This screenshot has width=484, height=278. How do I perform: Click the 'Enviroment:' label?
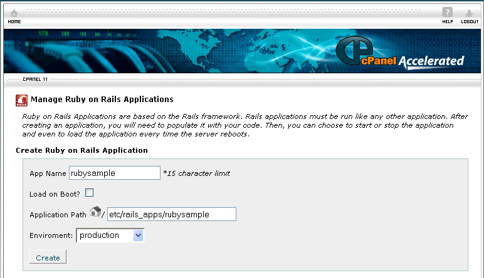pos(51,235)
